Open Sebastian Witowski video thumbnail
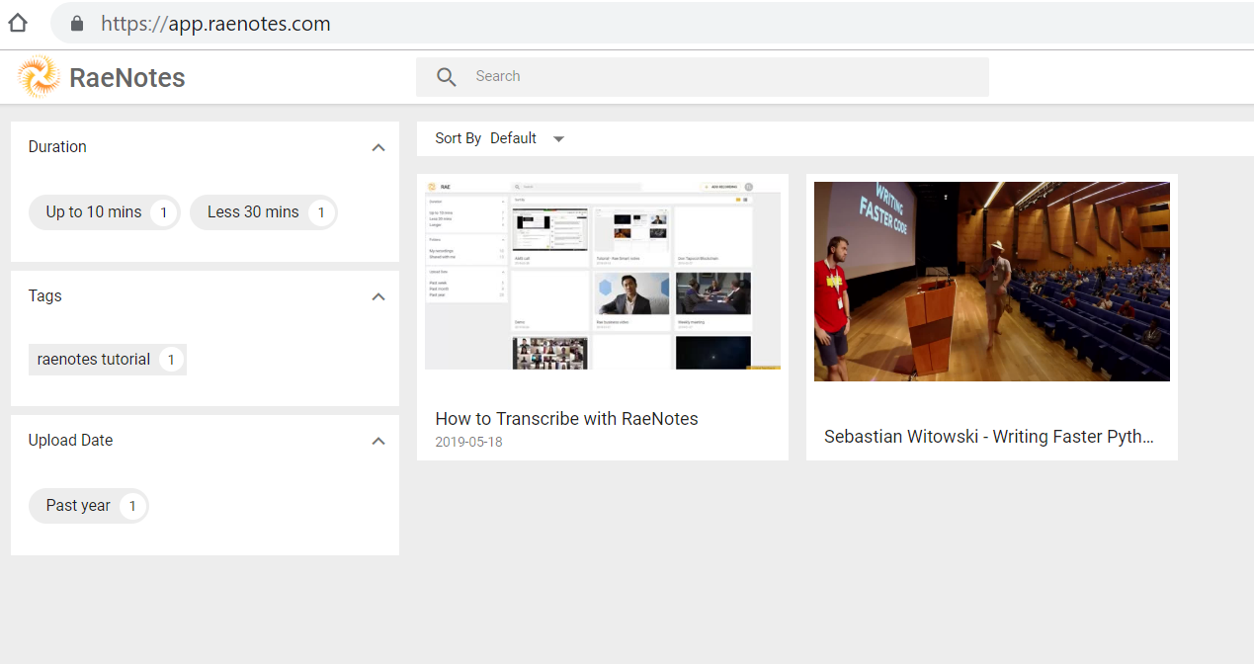This screenshot has height=664, width=1254. tap(992, 282)
